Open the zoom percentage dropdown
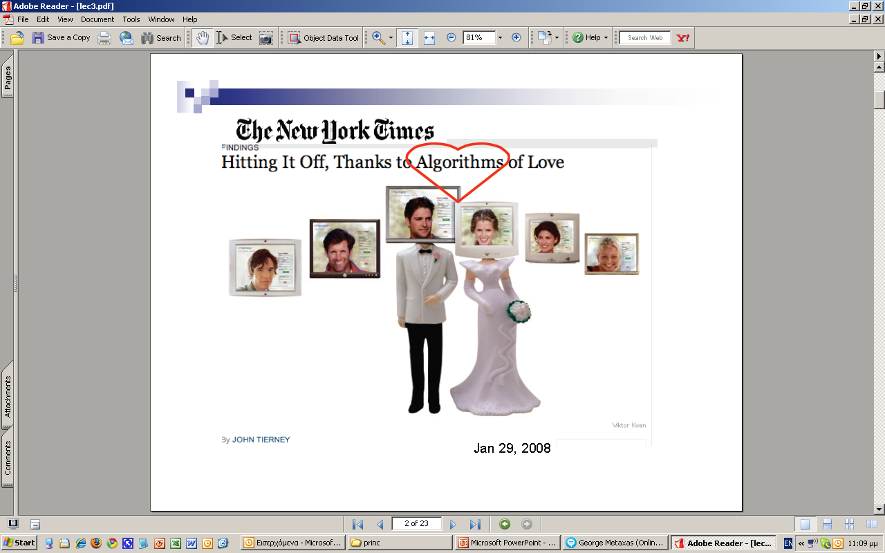The width and height of the screenshot is (885, 553). tap(501, 38)
